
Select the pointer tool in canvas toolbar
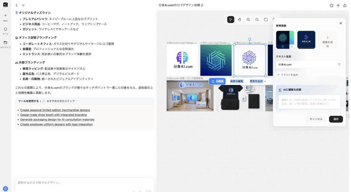pyautogui.click(x=231, y=20)
